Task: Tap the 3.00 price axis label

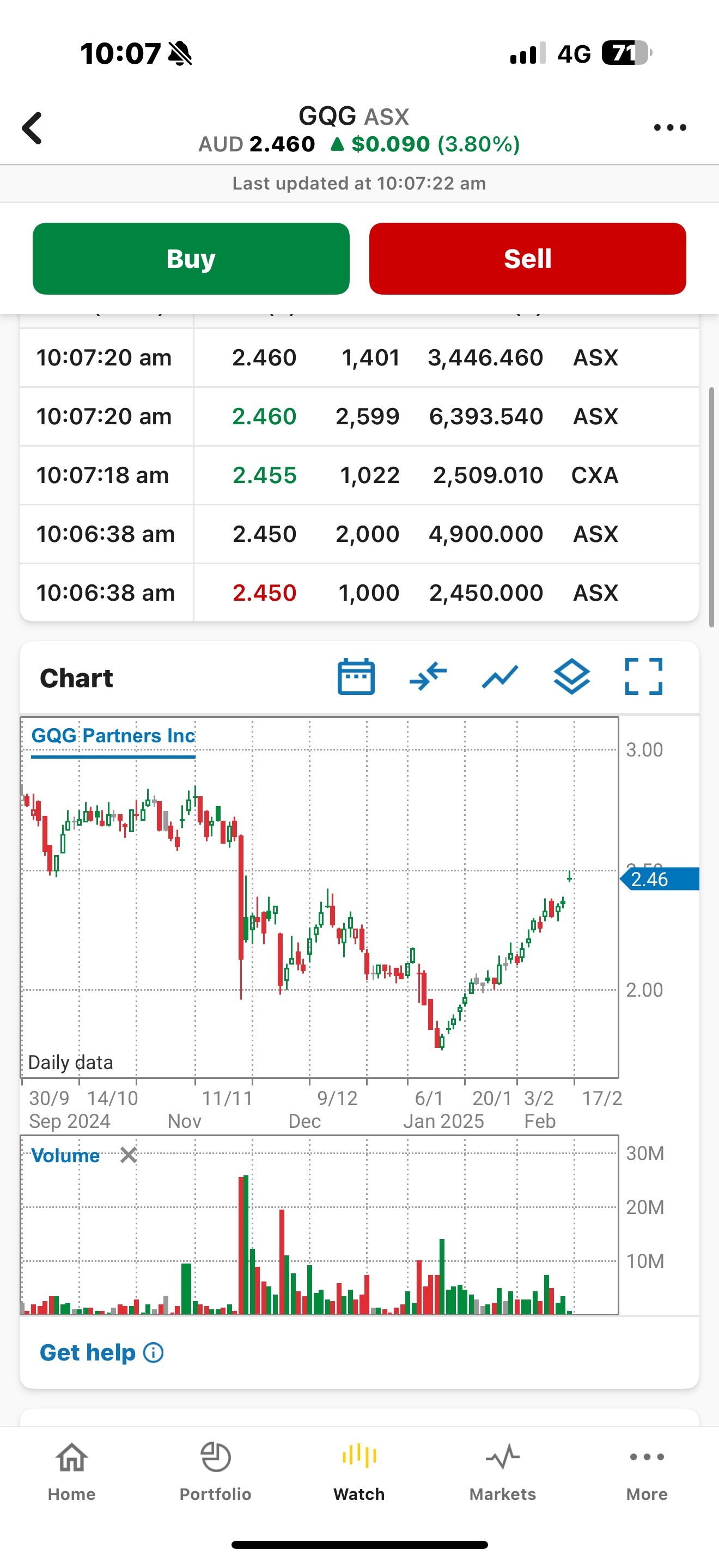Action: click(x=644, y=750)
